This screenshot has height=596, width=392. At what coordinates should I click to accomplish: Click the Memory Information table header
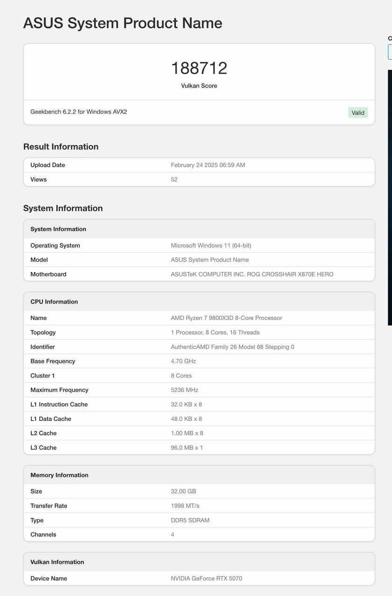199,475
